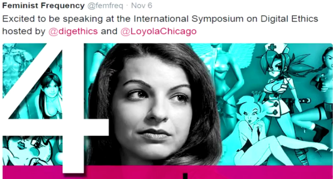Screen dimensions: 333x179
Task: Click the black-and-white portrait in the tweet image
Action: point(153,105)
